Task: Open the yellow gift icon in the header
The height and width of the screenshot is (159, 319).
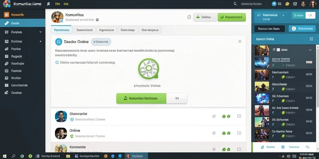Action: tap(287, 4)
